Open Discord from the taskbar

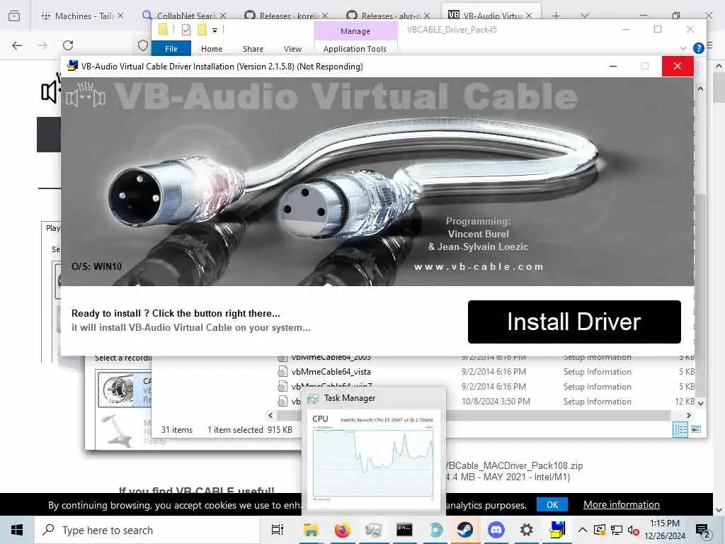coord(496,530)
